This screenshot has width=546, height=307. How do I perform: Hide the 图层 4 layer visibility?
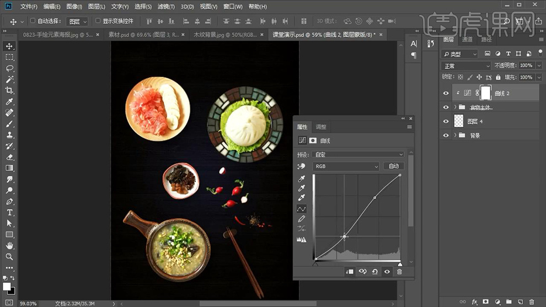pyautogui.click(x=446, y=121)
